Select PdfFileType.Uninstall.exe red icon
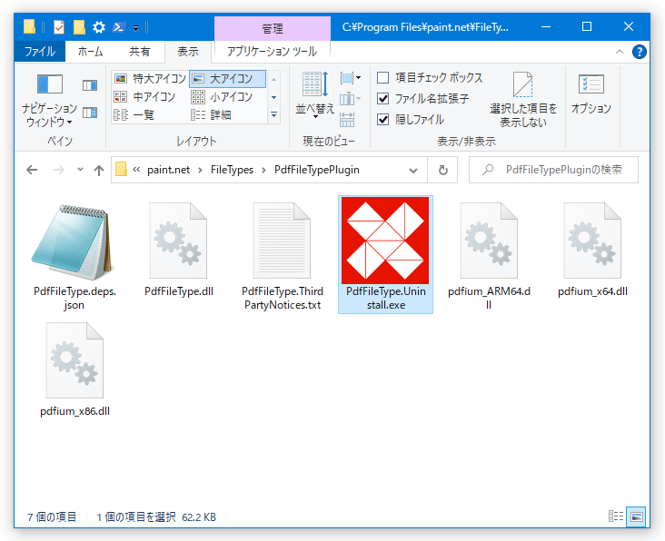Image resolution: width=665 pixels, height=541 pixels. [x=385, y=241]
